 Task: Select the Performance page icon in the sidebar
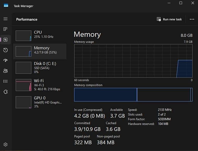[x=5, y=40]
